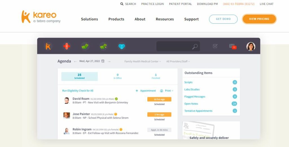
Task: Click Jose Painter's patient photo
Action: (x=67, y=115)
